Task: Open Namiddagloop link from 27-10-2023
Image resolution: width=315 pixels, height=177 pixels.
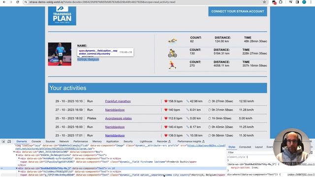Action: pos(115,110)
